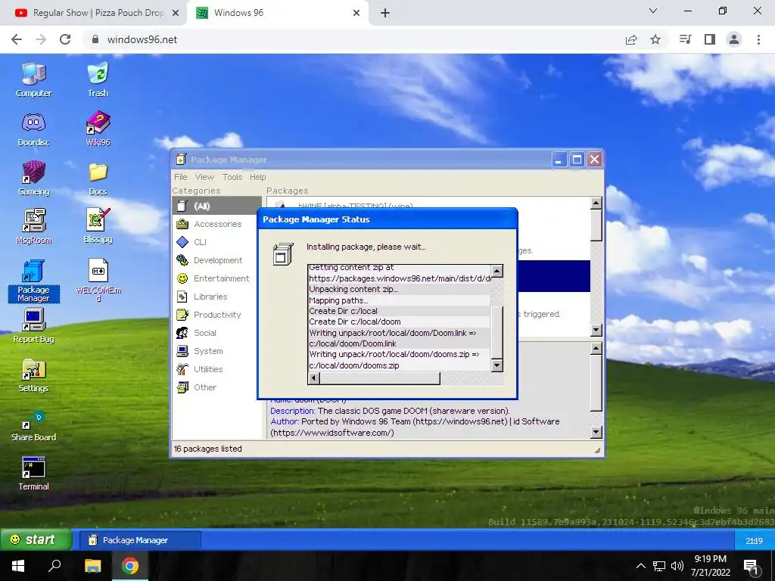Choose the CLI category
The height and width of the screenshot is (581, 775).
[x=216, y=242]
